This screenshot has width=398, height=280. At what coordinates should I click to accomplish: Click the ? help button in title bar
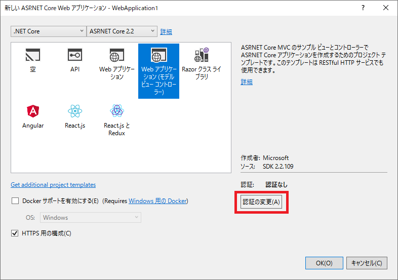[x=363, y=8]
